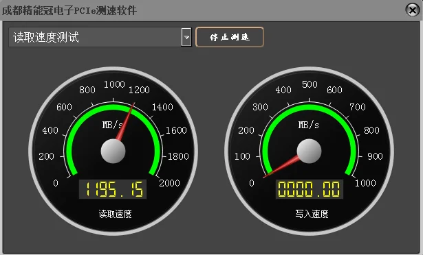This screenshot has height=255, width=423.
Task: Click the 500 tick label on write gauge
Action: (310, 84)
